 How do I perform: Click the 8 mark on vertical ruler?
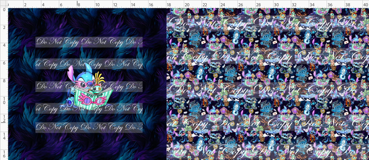4,81
